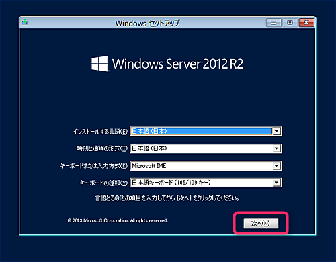Open the インストールする言語 dropdown arrow
Image resolution: width=336 pixels, height=262 pixels.
[x=277, y=131]
